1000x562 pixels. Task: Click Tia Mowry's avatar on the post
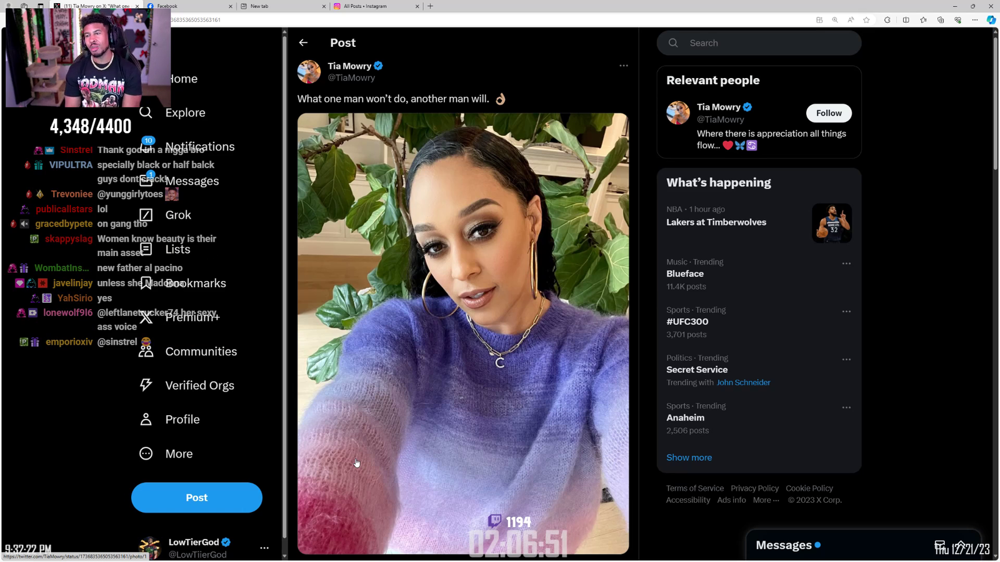[x=309, y=72]
